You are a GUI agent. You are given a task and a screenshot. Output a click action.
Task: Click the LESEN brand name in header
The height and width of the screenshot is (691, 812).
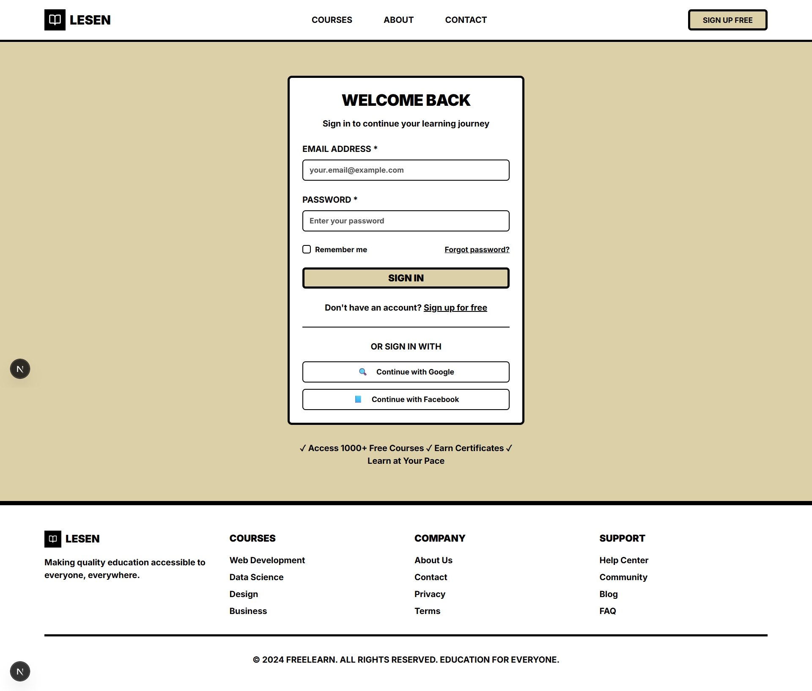[x=90, y=20]
